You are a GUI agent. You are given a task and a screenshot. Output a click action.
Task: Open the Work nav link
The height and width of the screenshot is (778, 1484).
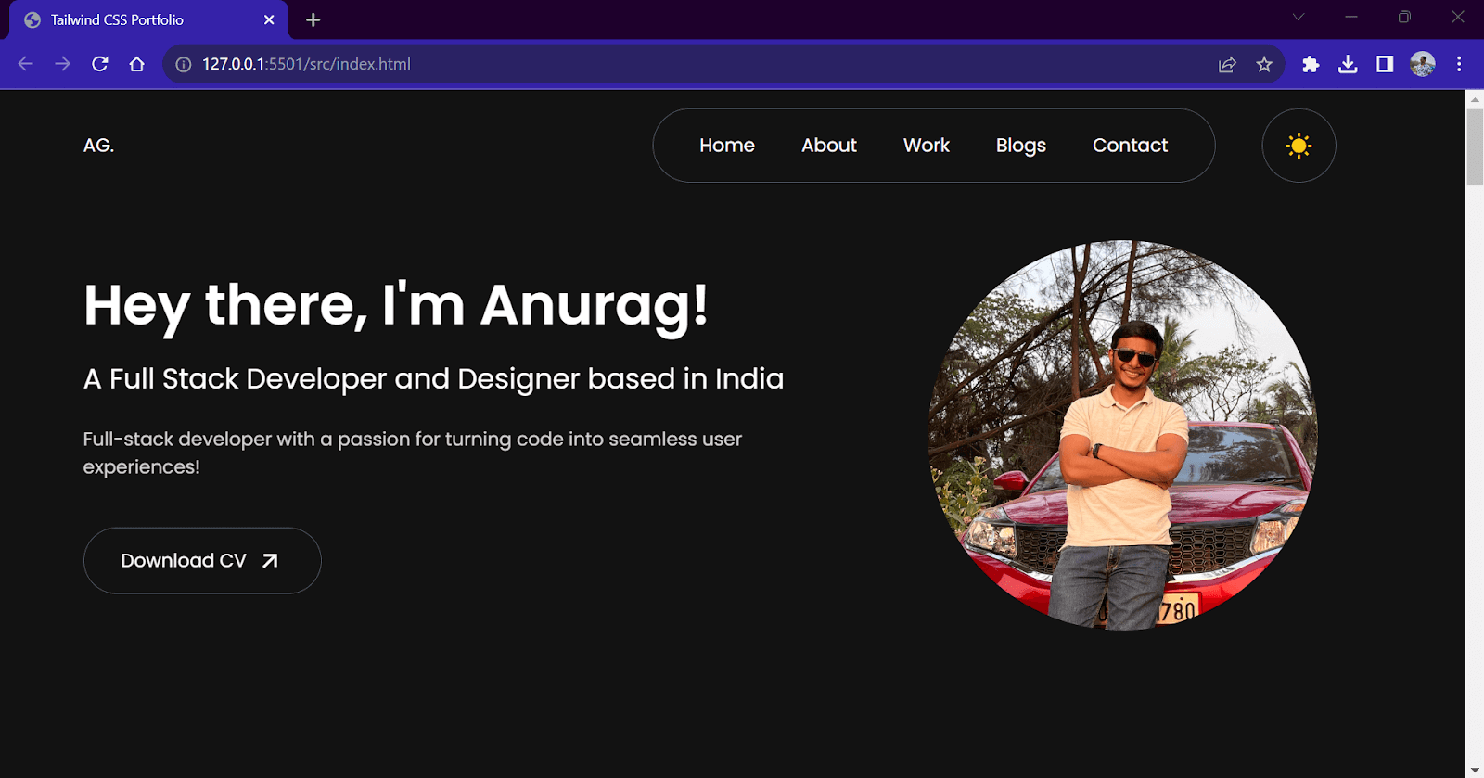point(926,146)
